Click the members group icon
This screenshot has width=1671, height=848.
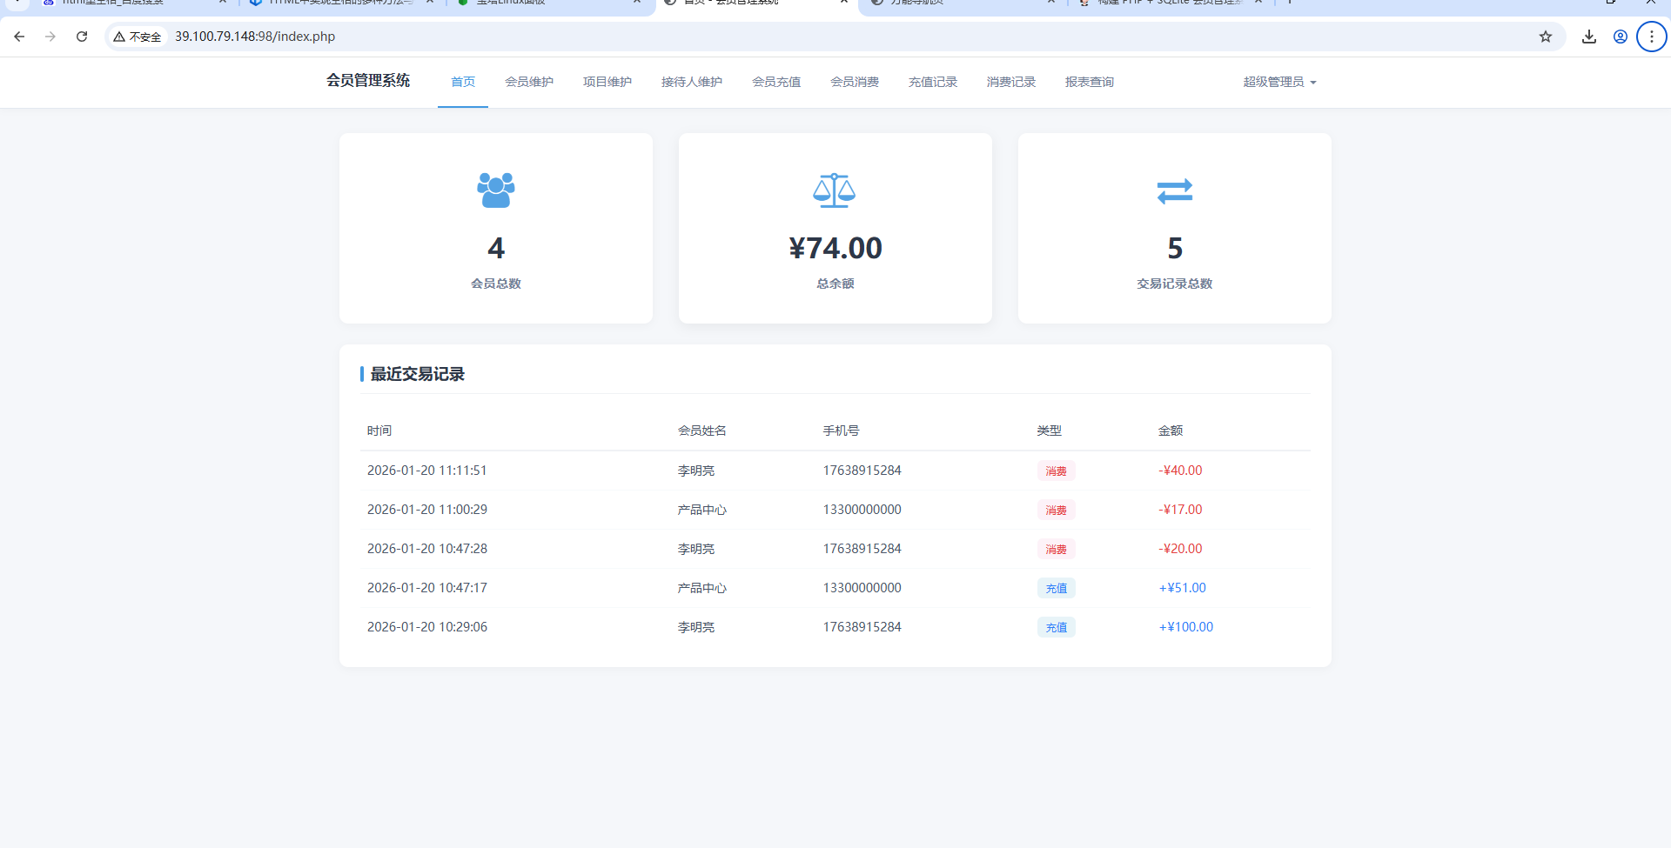(495, 190)
